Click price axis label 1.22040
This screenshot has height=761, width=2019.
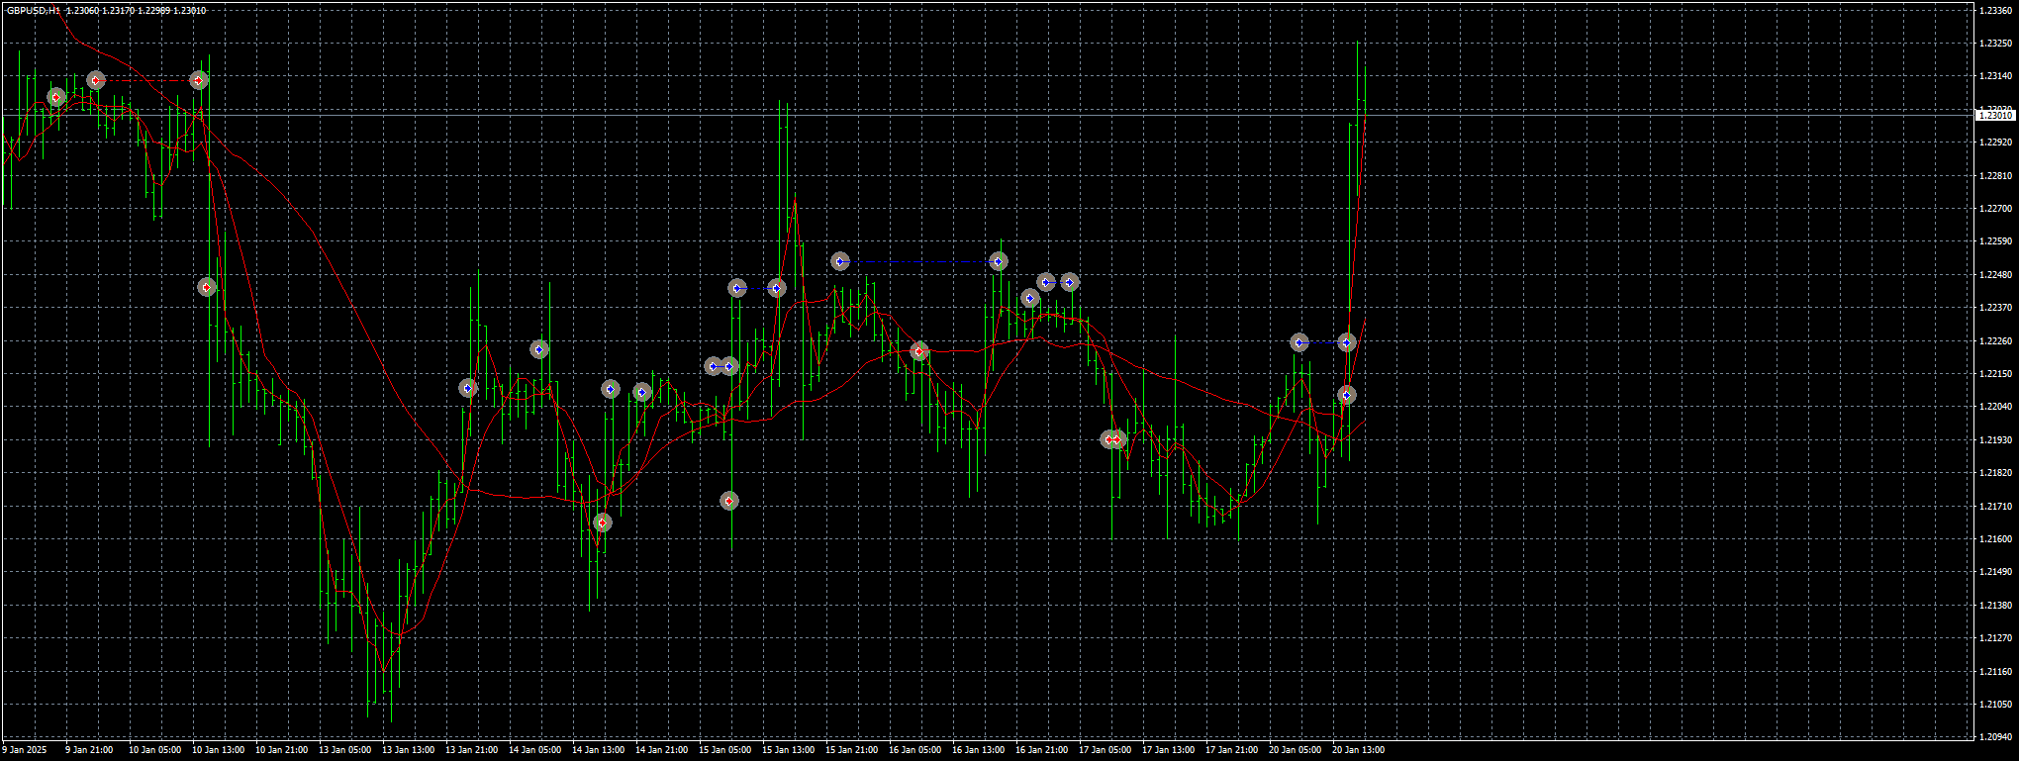tap(1994, 407)
